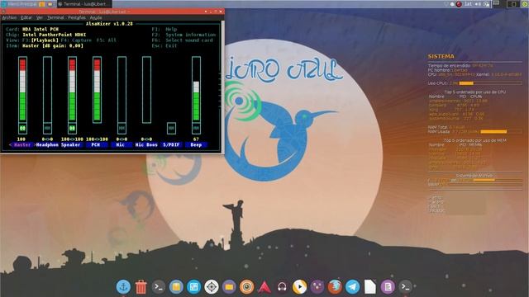Image resolution: width=529 pixels, height=297 pixels.
Task: Launch the terminal icon beside the trash
Action: coord(159,287)
